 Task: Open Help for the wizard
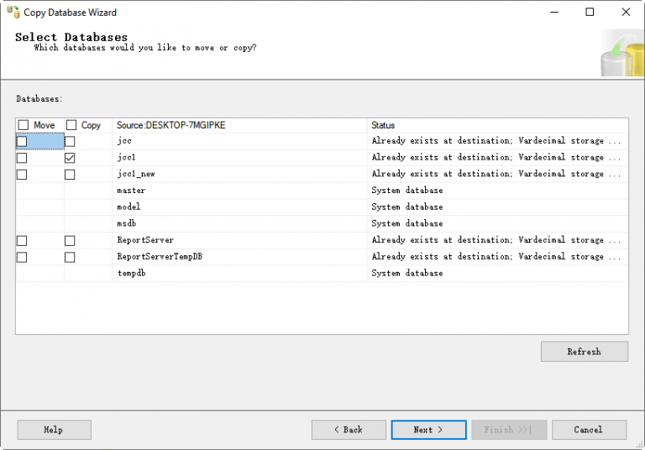click(55, 430)
